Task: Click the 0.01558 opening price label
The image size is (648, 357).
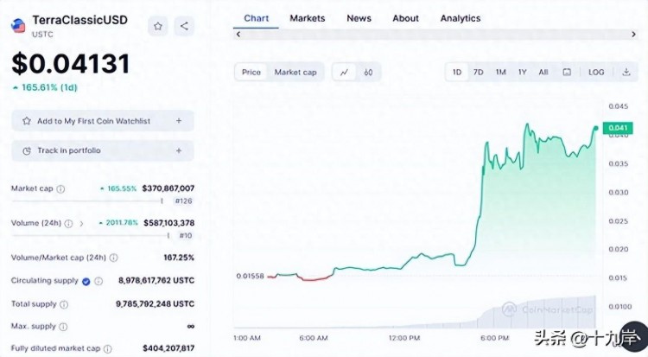Action: [x=250, y=276]
